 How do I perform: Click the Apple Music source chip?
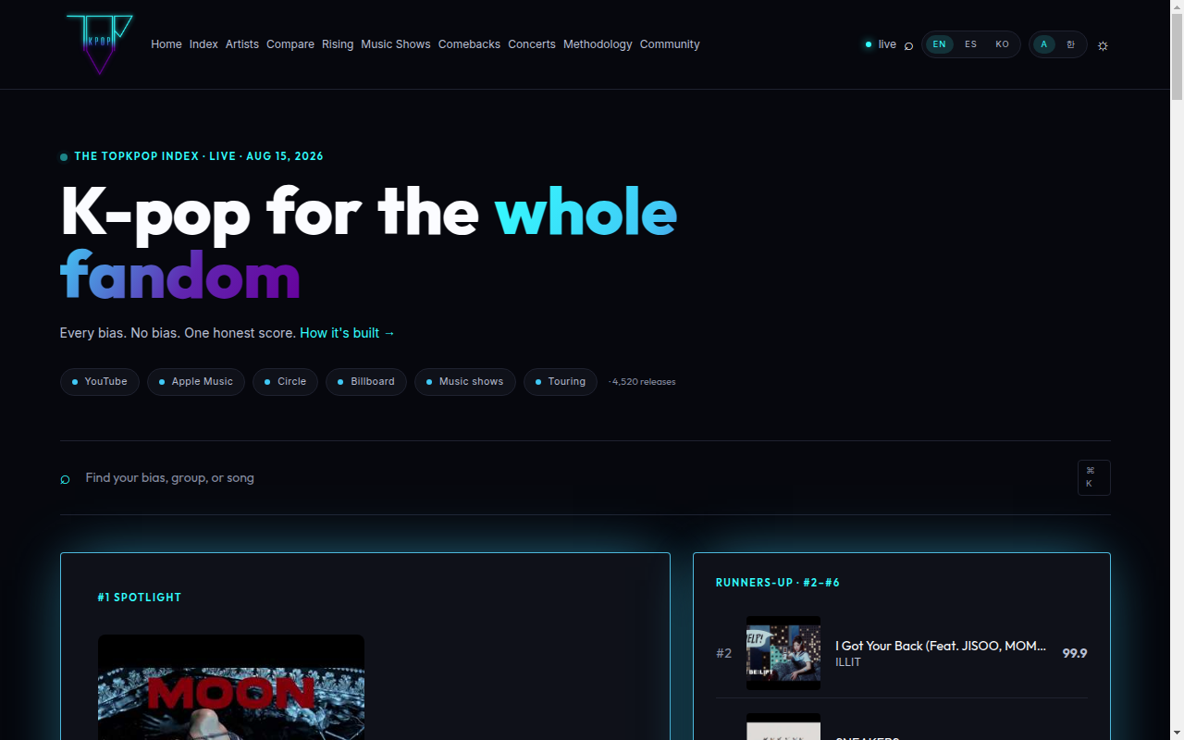click(196, 382)
